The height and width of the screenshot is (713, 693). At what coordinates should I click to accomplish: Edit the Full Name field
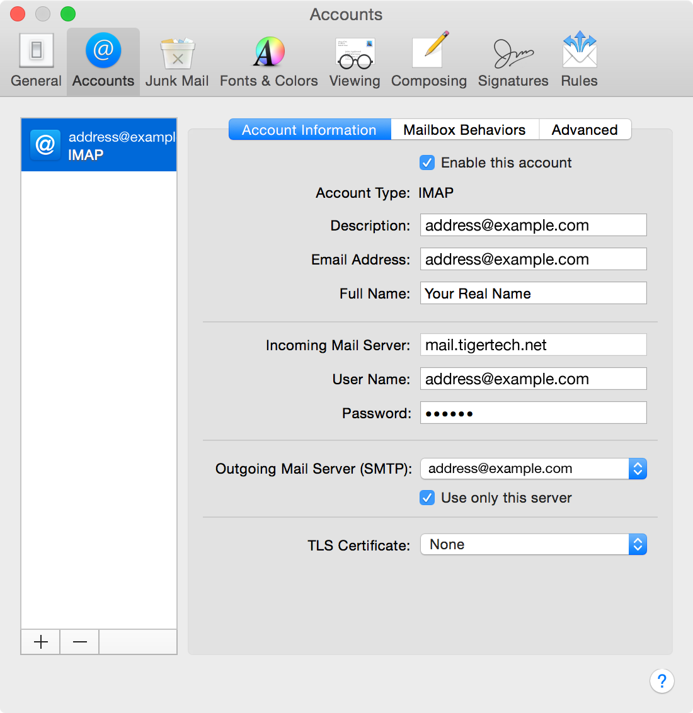pos(532,293)
